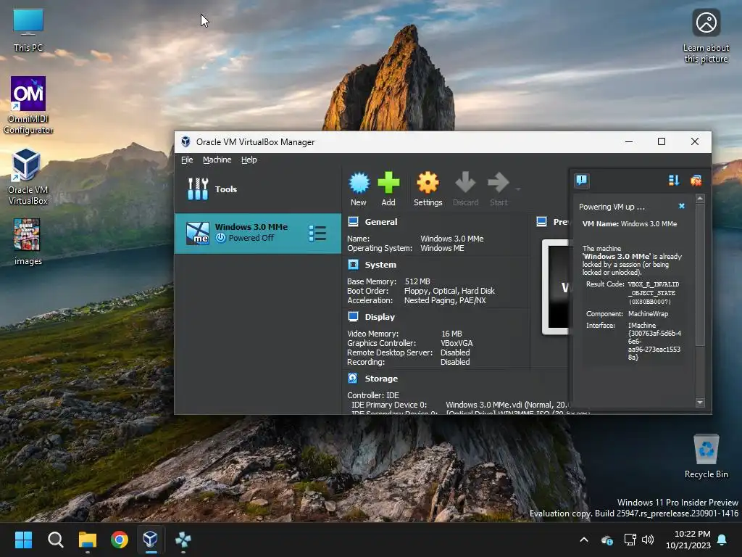Open This PC desktop icon
The image size is (742, 557).
click(28, 30)
